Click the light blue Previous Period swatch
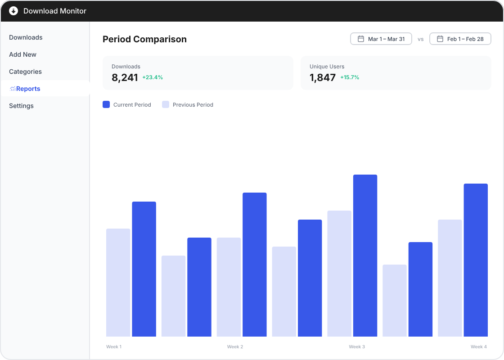Screen dimensions: 504x360 (166, 104)
